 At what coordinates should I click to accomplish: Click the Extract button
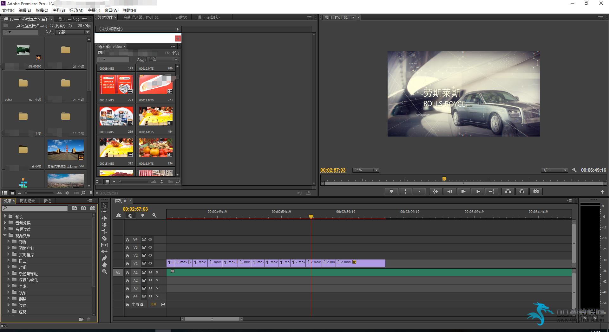pos(522,191)
